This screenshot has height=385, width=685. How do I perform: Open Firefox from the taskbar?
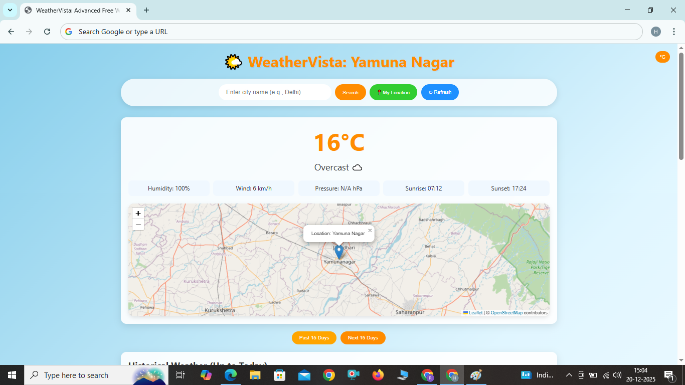point(378,374)
